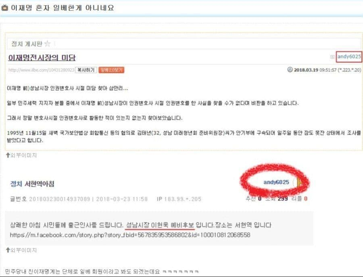This screenshot has height=277, width=363.
Task: Click the 서현역아침 post title
Action: (x=40, y=184)
